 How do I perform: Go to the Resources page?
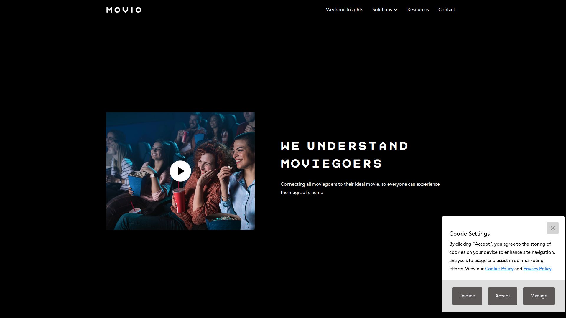pyautogui.click(x=418, y=10)
